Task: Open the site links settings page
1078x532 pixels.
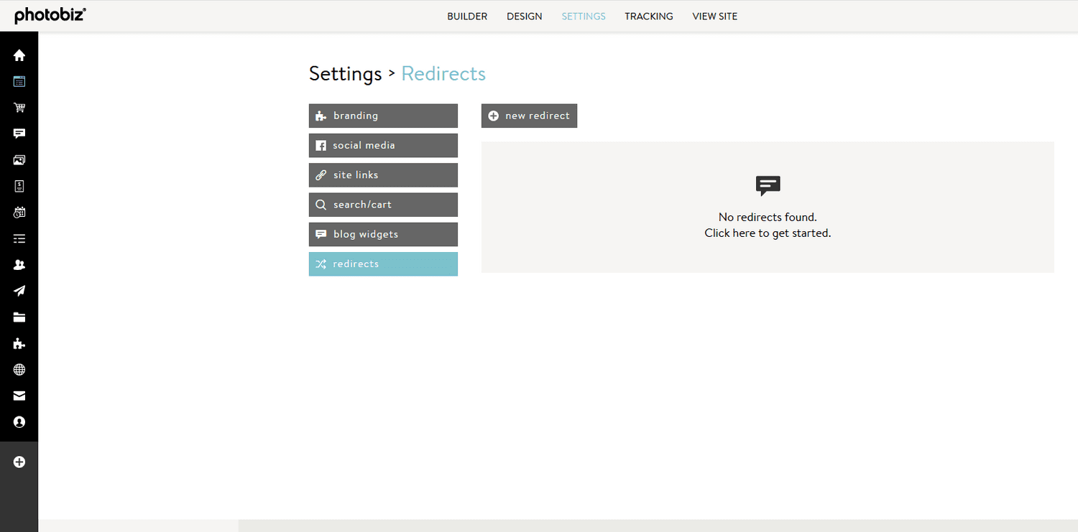Action: click(383, 174)
